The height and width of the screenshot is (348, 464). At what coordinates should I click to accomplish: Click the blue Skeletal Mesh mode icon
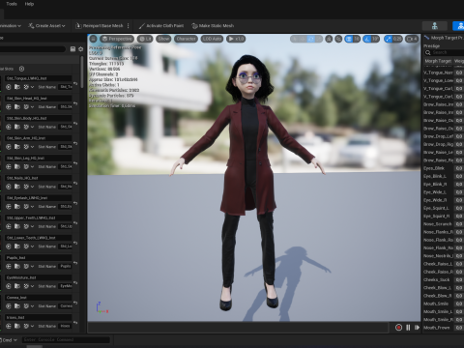(x=458, y=26)
